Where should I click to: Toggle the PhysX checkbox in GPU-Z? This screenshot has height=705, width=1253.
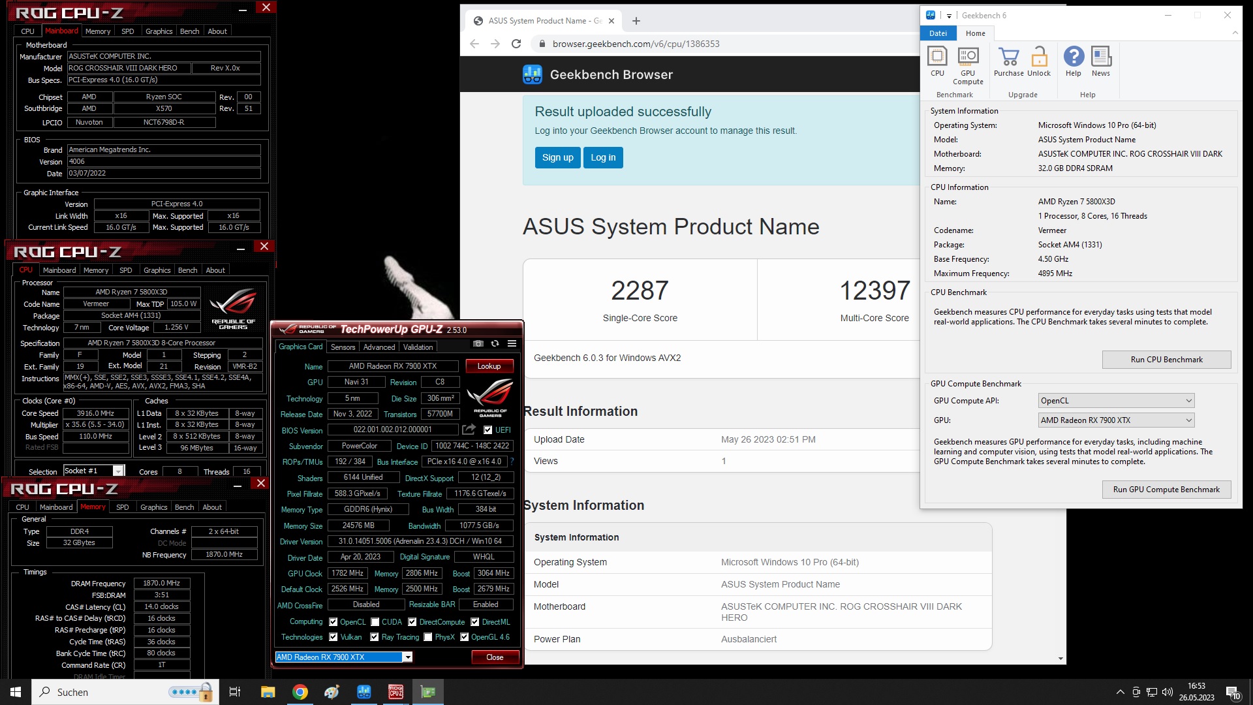click(427, 637)
